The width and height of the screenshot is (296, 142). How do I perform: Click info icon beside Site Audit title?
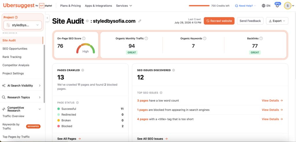87,21
